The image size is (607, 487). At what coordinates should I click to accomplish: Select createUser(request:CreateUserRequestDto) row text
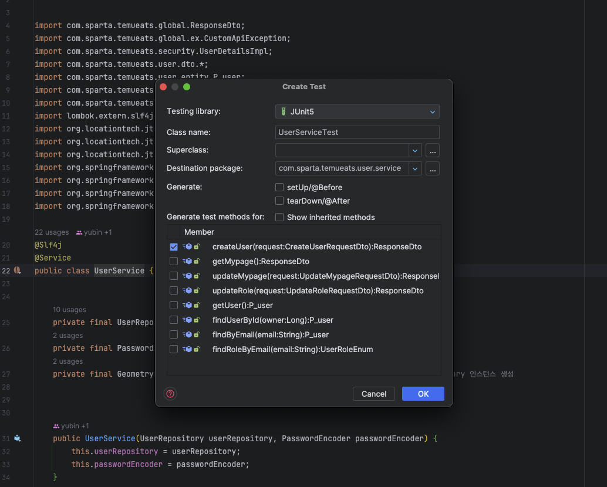(317, 247)
